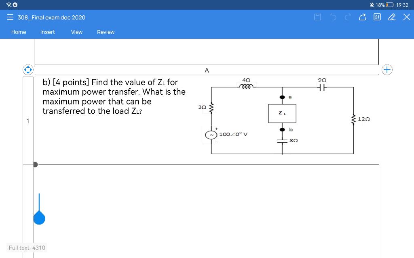Select table cell containing letter A
Viewport: 414px width, 258px height.
coord(207,70)
